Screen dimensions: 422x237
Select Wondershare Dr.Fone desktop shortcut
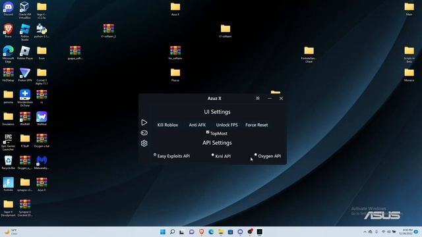coord(24,98)
